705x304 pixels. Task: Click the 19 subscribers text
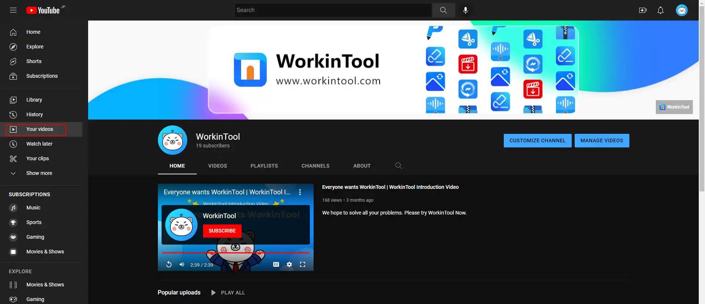click(213, 146)
